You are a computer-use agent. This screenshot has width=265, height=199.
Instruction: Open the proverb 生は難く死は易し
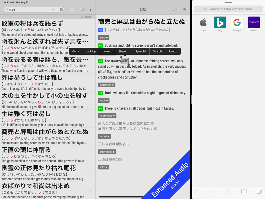tap(47, 119)
